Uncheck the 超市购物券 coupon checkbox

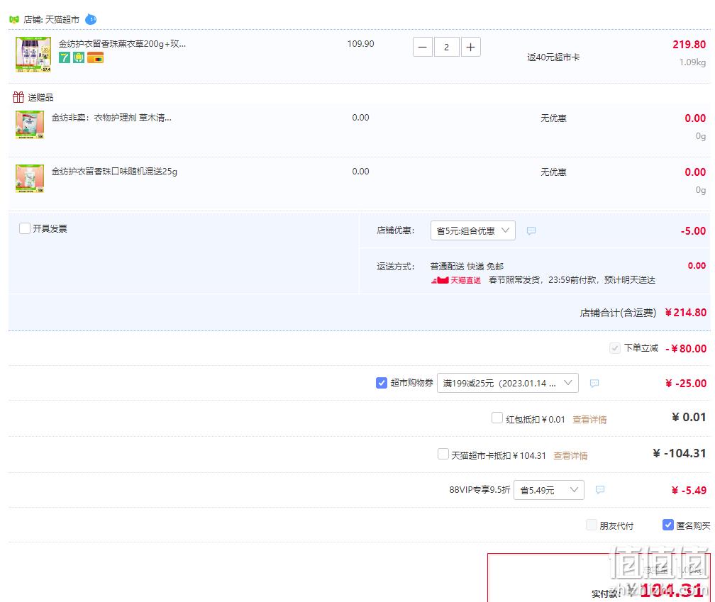381,383
